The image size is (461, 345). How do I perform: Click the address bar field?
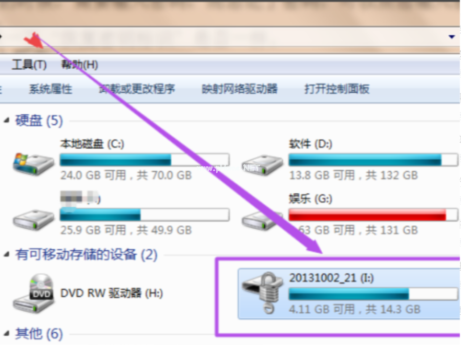[x=229, y=37]
